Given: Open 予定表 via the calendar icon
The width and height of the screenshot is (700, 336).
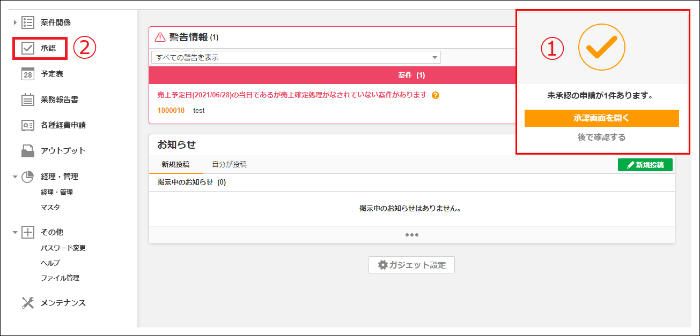Looking at the screenshot, I should pyautogui.click(x=29, y=73).
